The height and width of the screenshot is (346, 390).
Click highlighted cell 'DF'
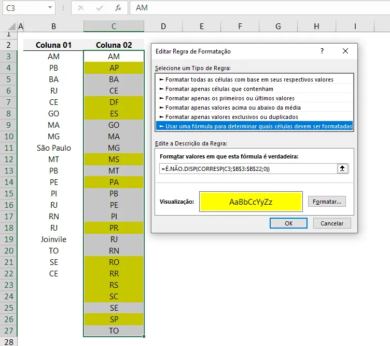pyautogui.click(x=114, y=102)
